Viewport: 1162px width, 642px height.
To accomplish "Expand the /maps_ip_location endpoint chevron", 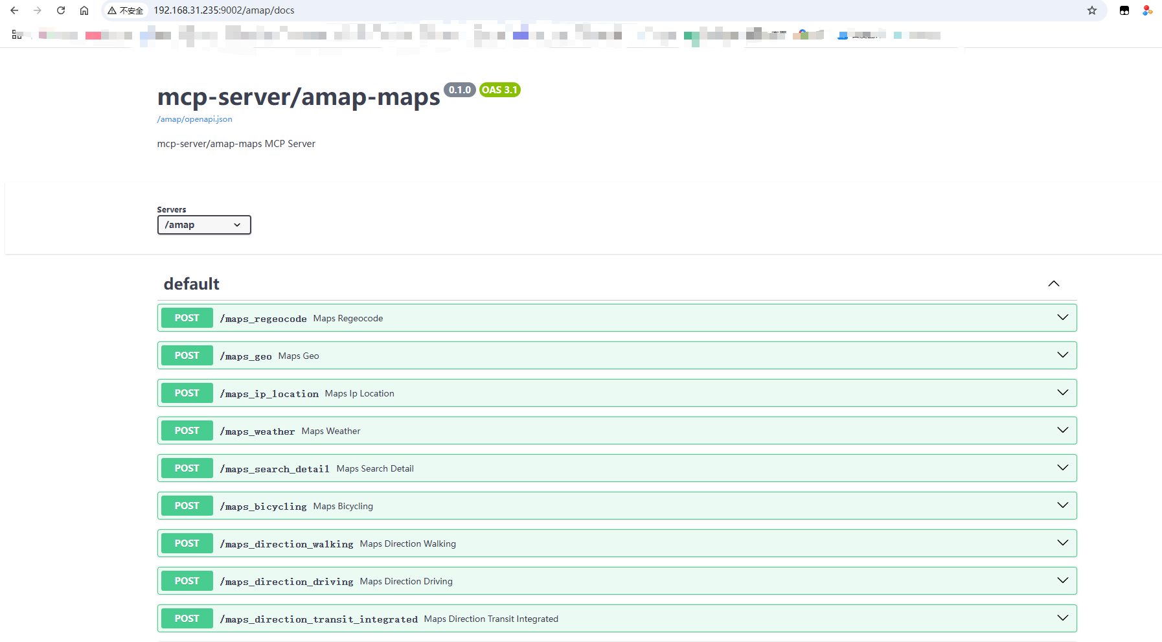I will 1063,393.
